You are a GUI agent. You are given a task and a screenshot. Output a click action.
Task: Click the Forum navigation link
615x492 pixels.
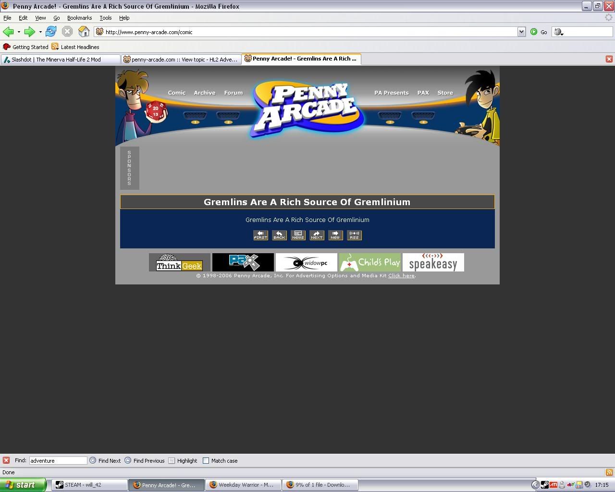point(234,93)
